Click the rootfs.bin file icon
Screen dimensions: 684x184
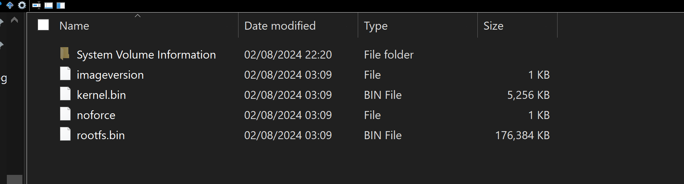pos(65,134)
